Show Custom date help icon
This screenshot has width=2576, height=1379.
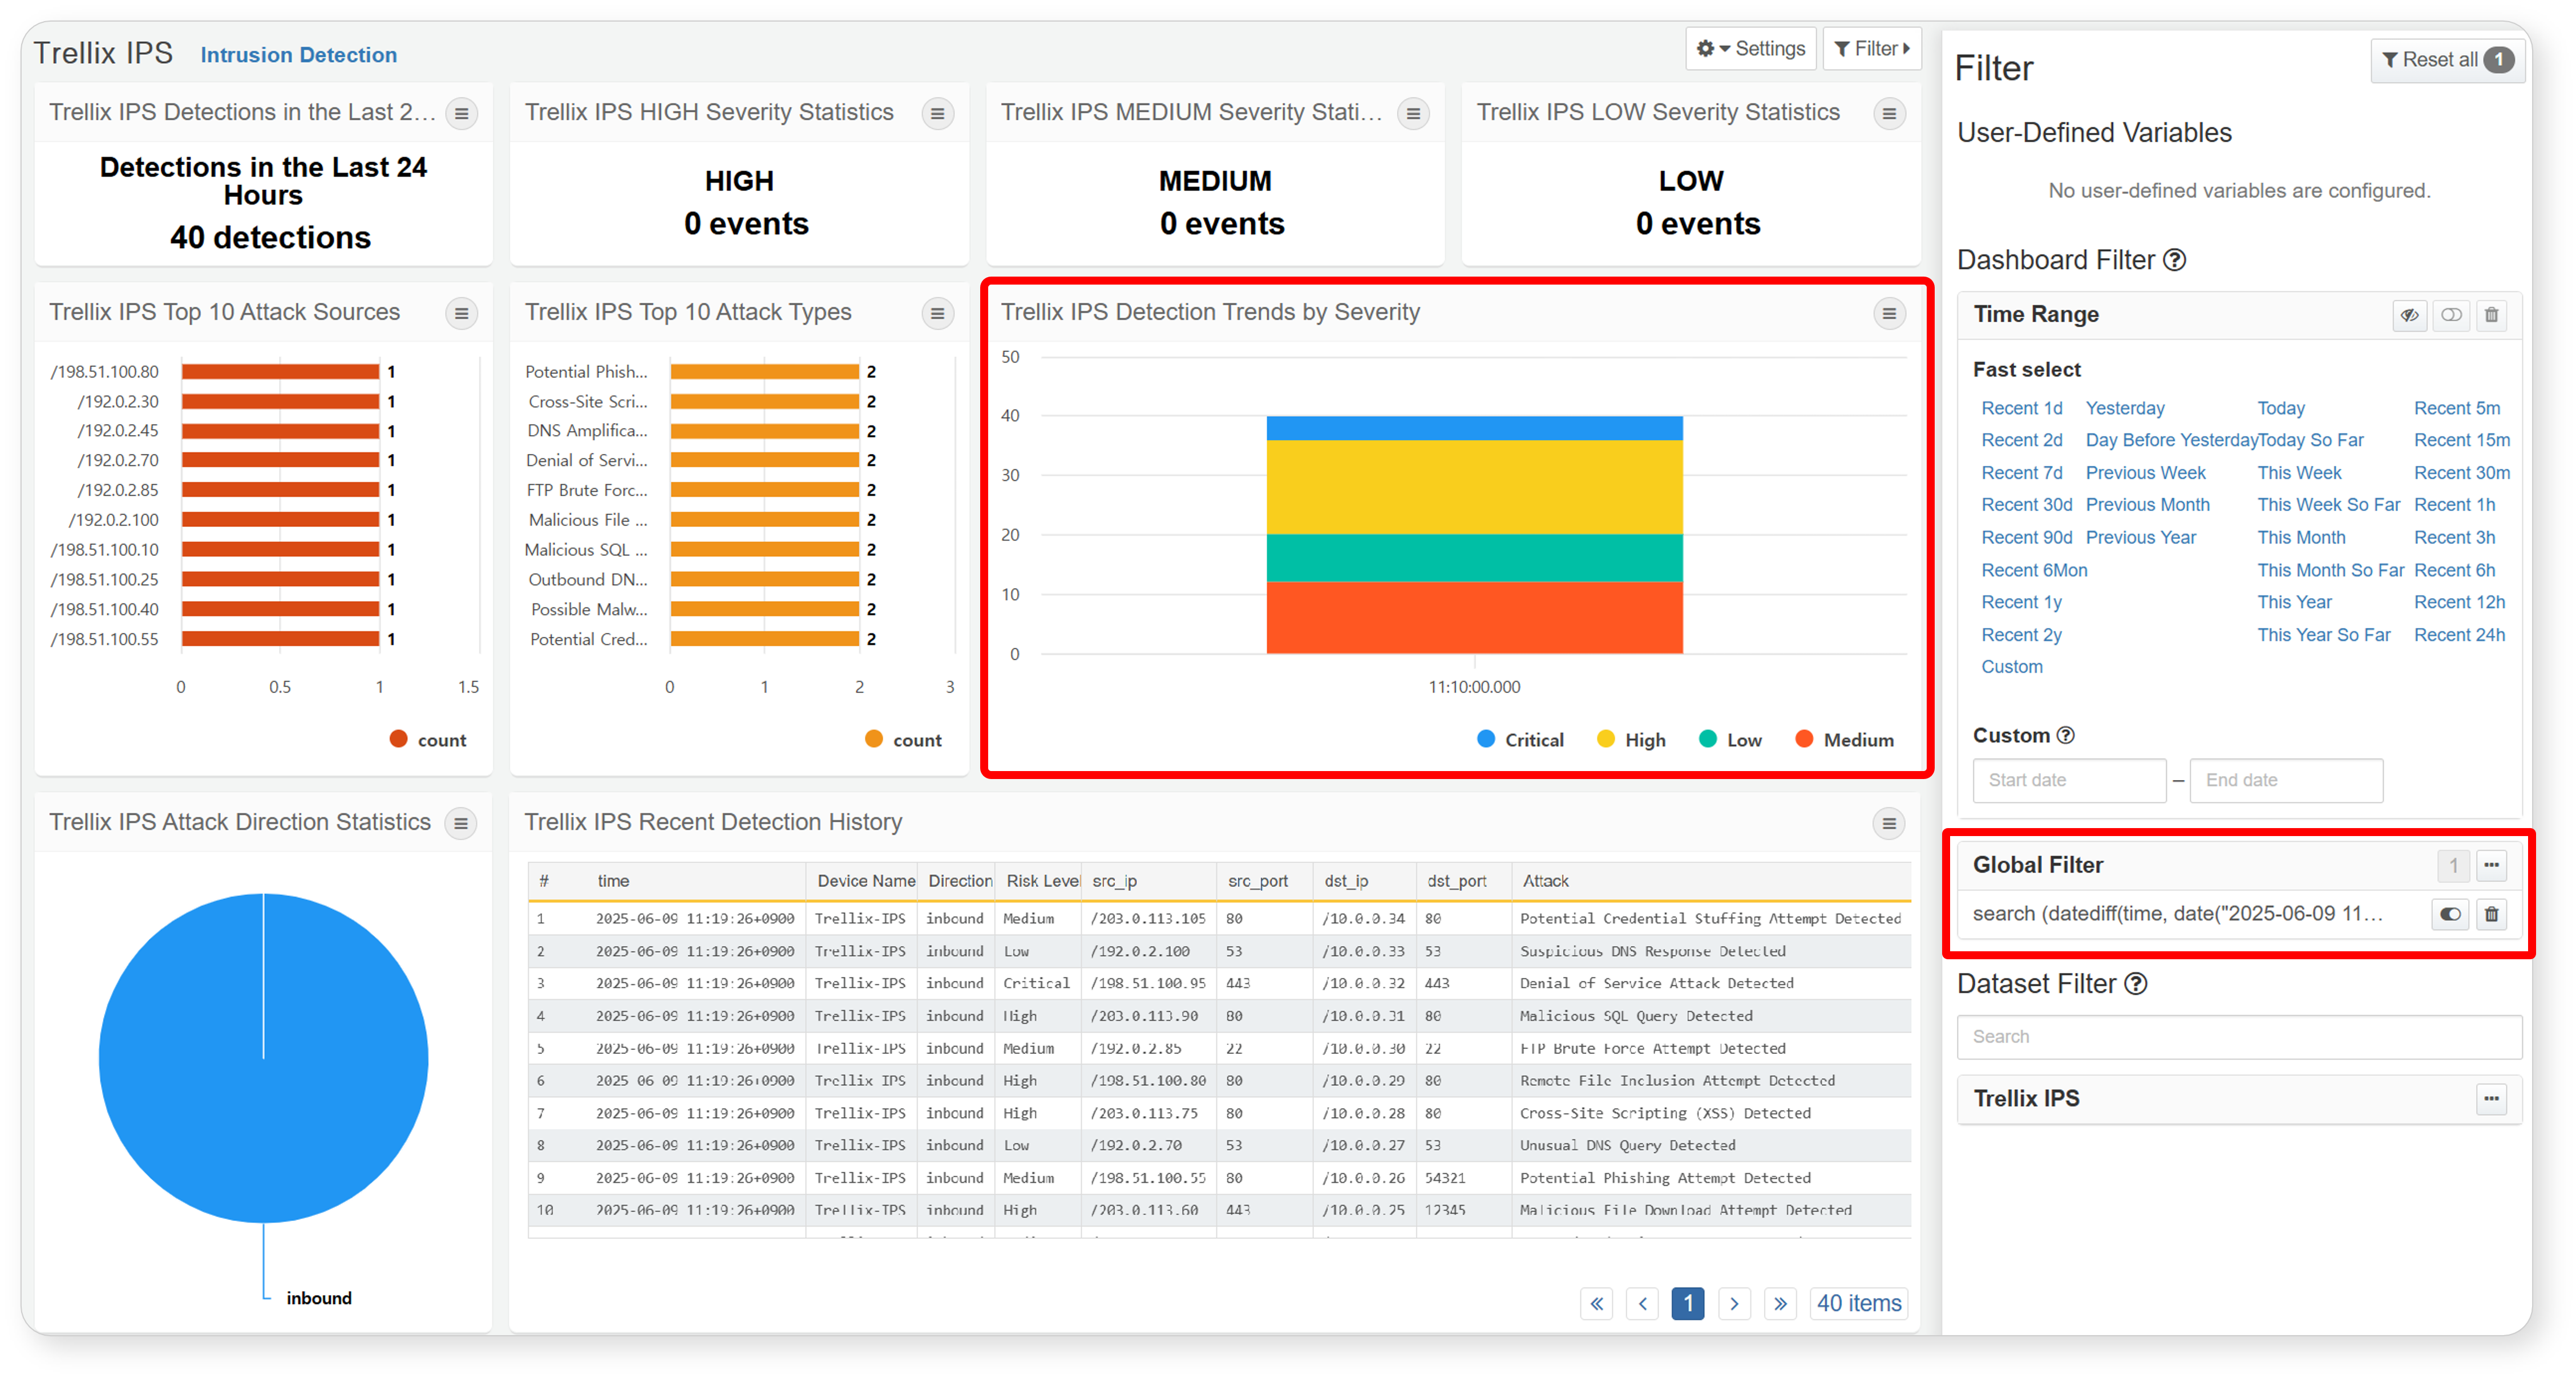click(2066, 736)
